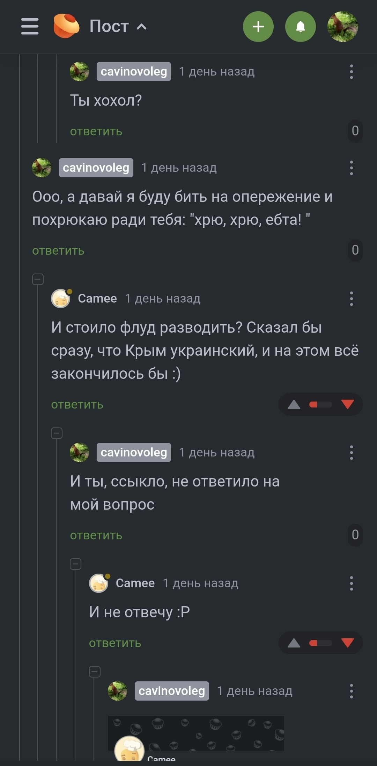Collapse the last cavinovoleg reply with image
The height and width of the screenshot is (766, 377).
point(95,672)
